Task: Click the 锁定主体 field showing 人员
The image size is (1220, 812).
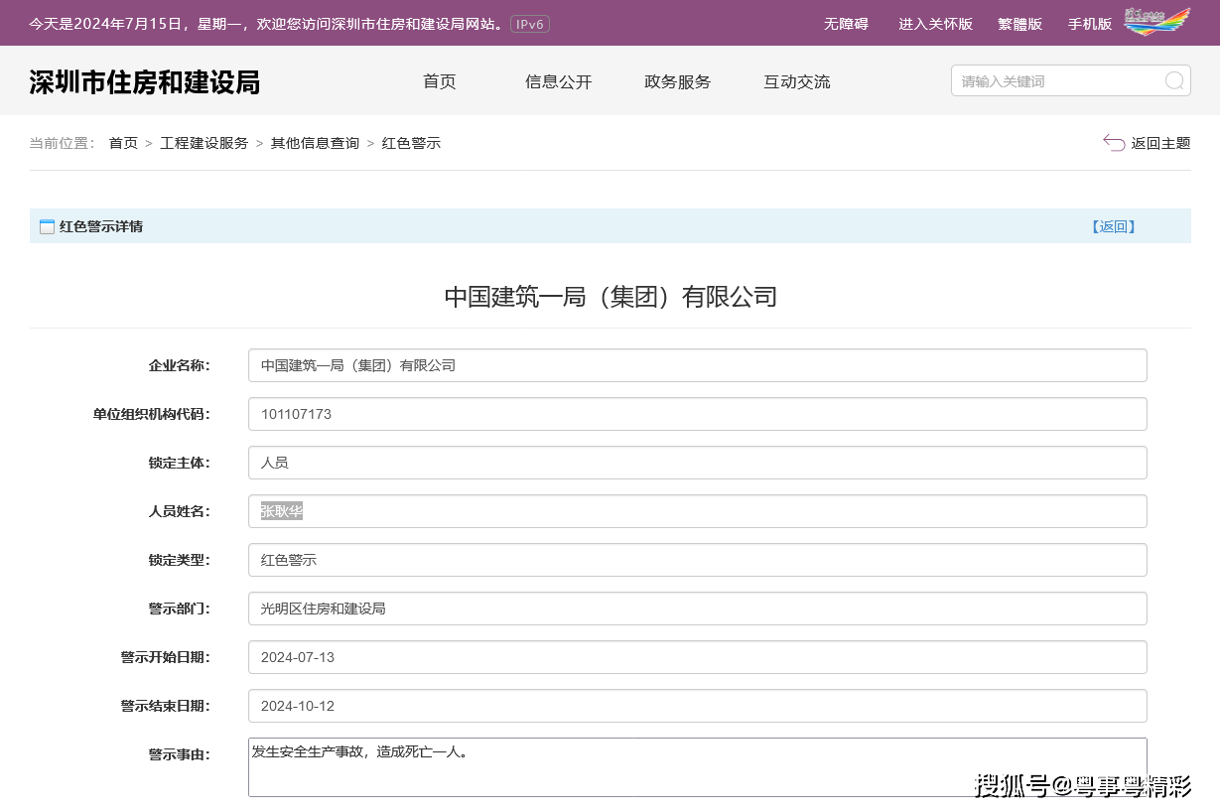Action: point(698,463)
